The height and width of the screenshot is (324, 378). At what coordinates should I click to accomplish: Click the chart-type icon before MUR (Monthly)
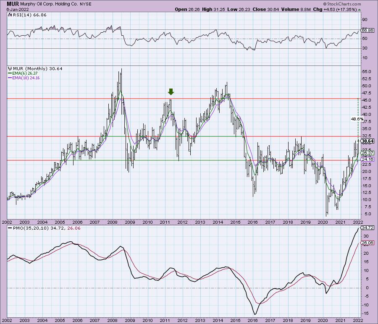[10, 69]
